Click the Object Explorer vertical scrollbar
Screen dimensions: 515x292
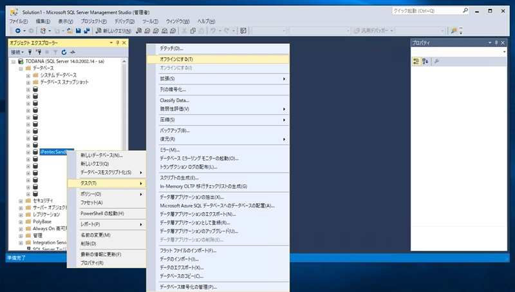124,104
